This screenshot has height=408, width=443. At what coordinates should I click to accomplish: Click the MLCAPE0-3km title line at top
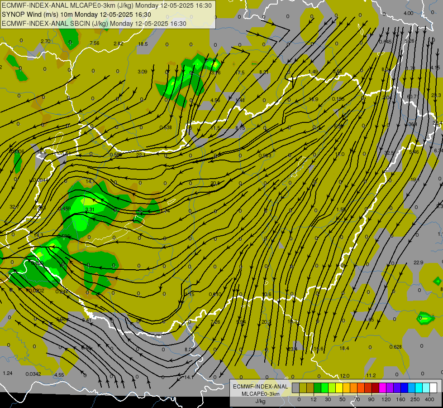pyautogui.click(x=107, y=5)
